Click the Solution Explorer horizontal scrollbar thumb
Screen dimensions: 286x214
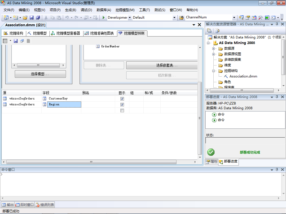click(x=242, y=90)
